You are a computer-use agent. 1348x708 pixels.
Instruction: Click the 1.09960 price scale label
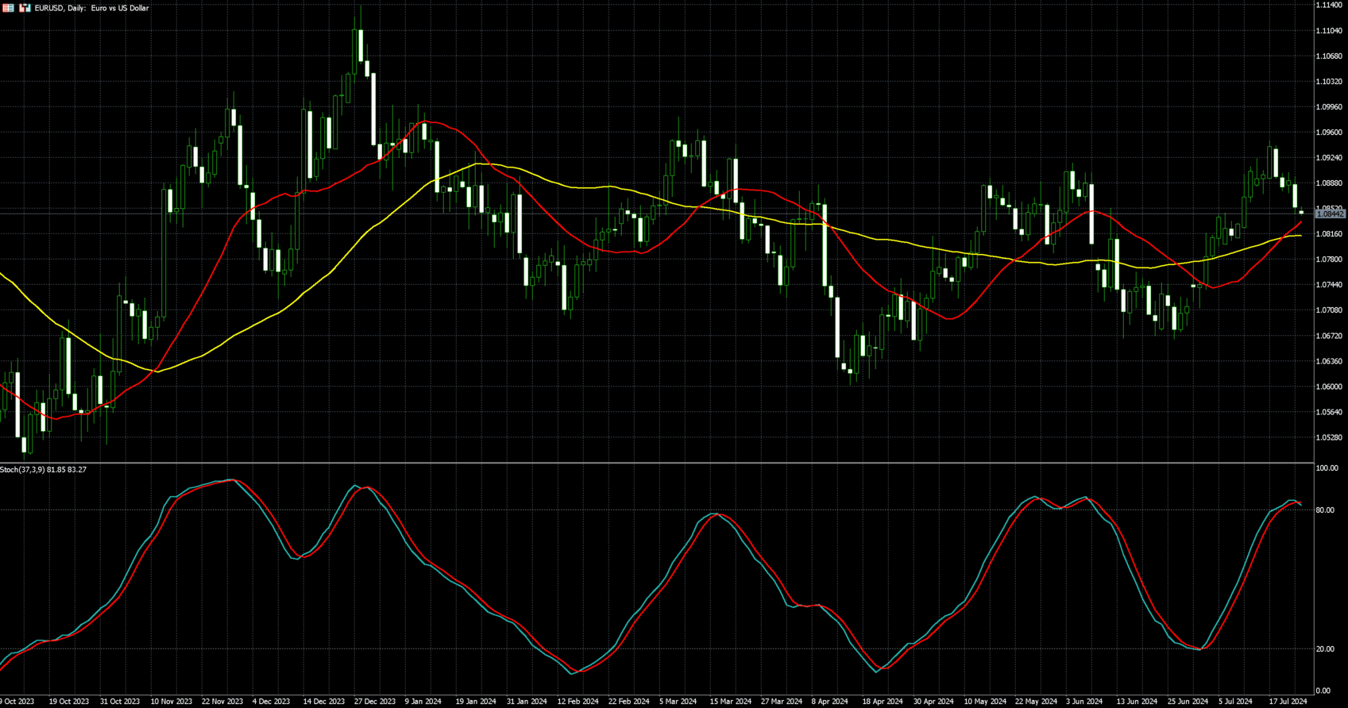(x=1329, y=107)
